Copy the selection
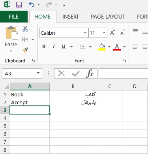 (x=25, y=39)
